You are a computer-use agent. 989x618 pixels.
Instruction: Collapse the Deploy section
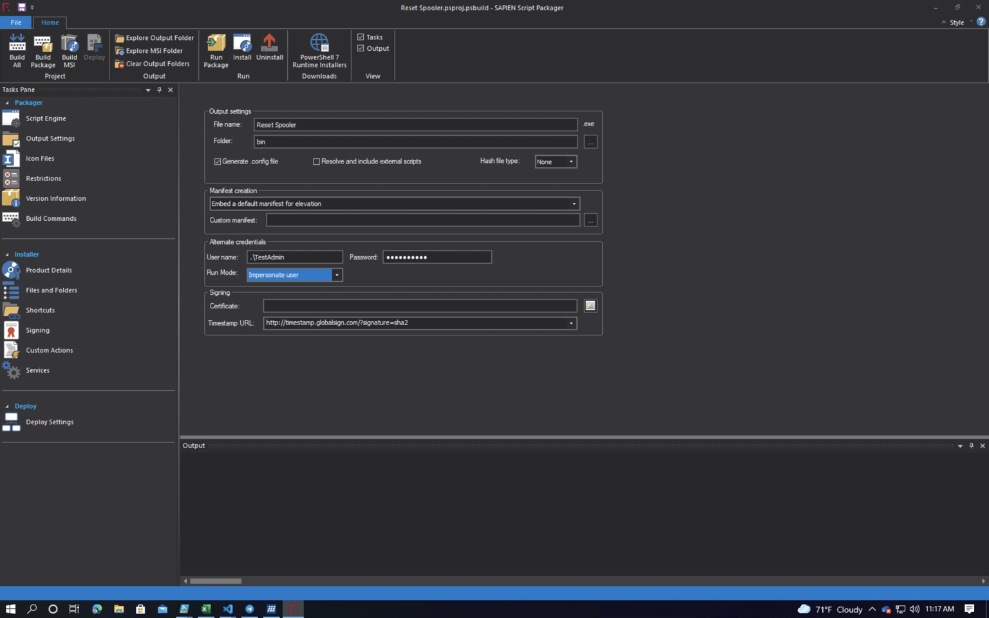click(7, 407)
